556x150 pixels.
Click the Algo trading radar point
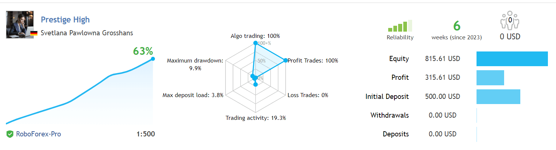255,43
